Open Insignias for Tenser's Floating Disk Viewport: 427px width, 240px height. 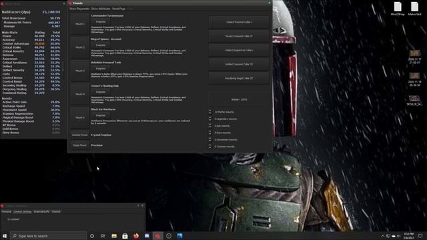click(x=101, y=92)
